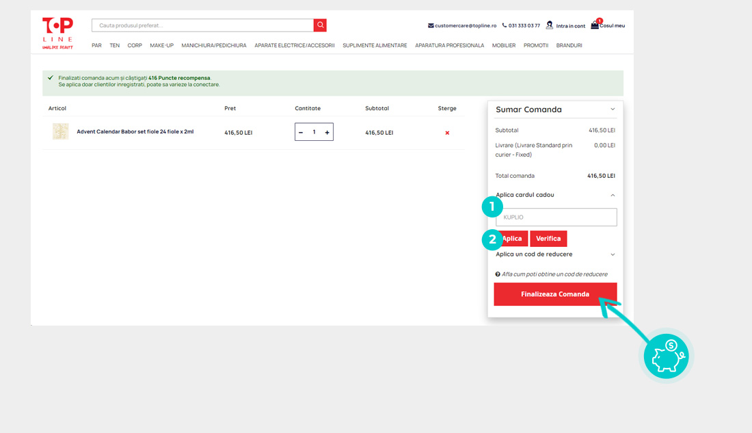The image size is (752, 433).
Task: Click the gift card code input field
Action: point(556,218)
